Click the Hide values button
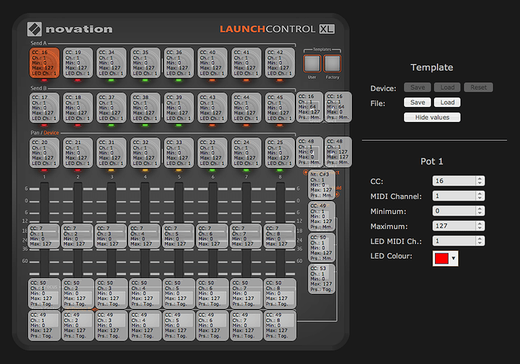The height and width of the screenshot is (364, 520). coord(432,118)
